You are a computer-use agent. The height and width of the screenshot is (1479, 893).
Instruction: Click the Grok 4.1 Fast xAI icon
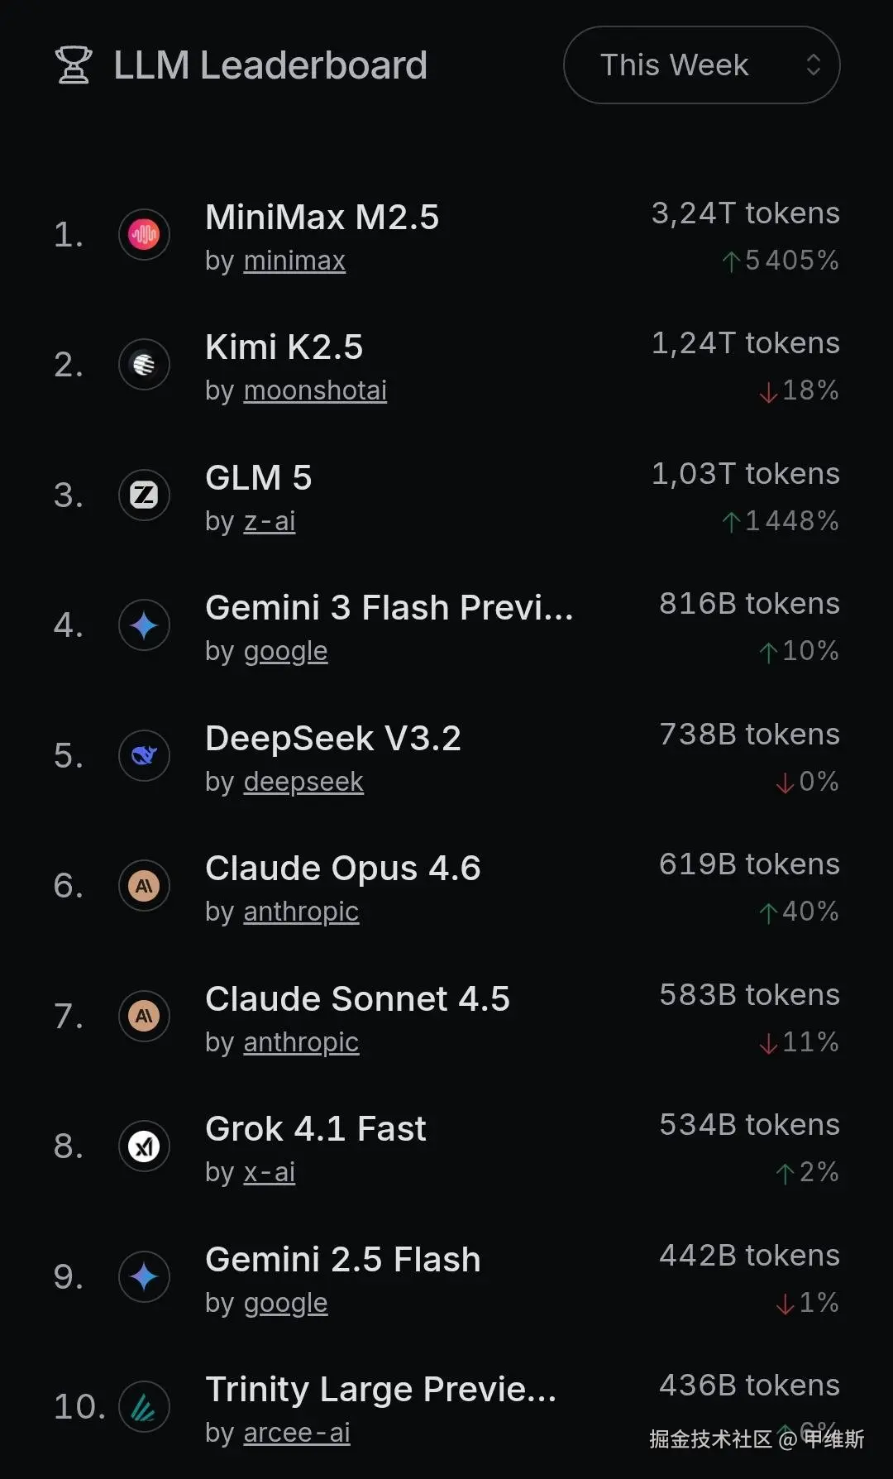pyautogui.click(x=144, y=1146)
